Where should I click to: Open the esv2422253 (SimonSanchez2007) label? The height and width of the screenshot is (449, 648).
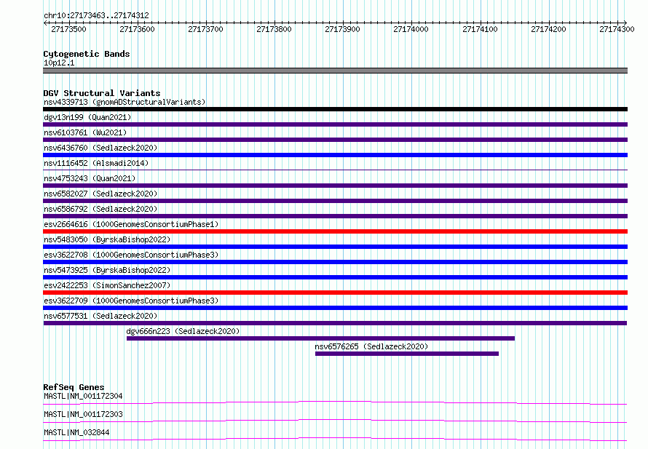(107, 285)
